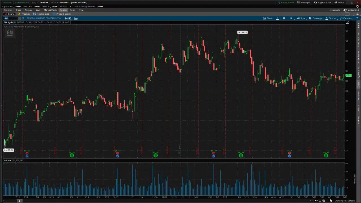
Task: Go to the Scan tab
Action: (x=38, y=10)
